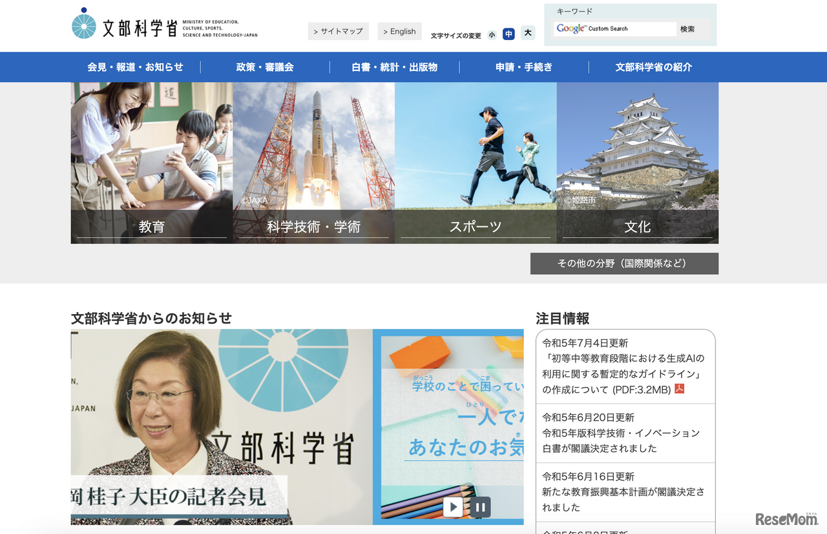
Task: Select 白書・統計・出版物 in the navigation bar
Action: (395, 66)
